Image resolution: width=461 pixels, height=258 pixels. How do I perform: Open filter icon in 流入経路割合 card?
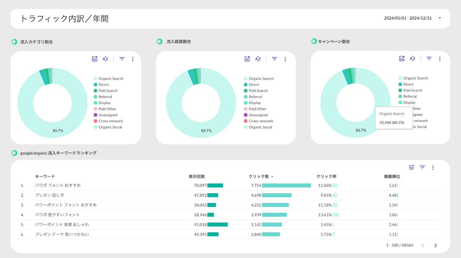pos(275,59)
